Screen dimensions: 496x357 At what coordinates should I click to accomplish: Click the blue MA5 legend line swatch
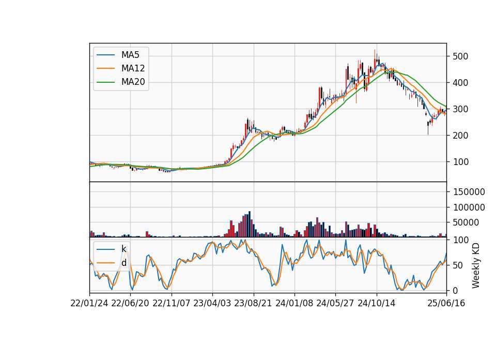(105, 55)
